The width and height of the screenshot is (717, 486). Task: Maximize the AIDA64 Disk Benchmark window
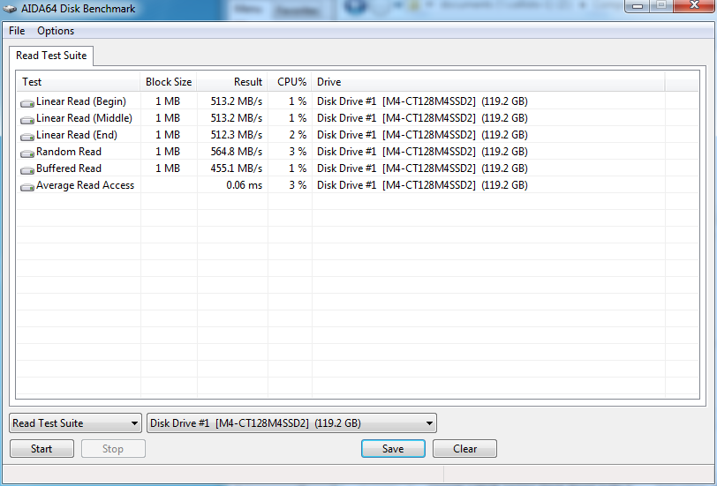coord(661,6)
